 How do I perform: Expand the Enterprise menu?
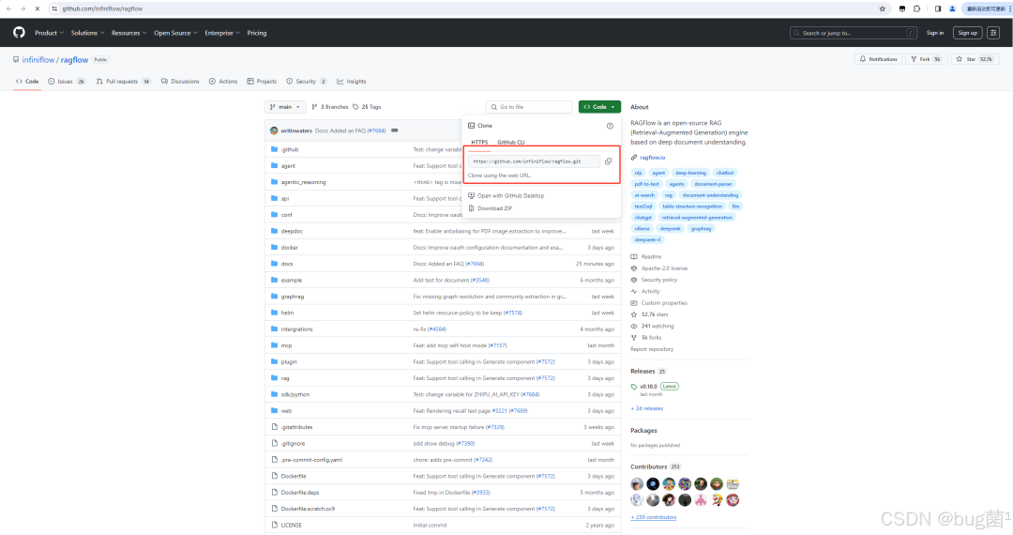[x=222, y=33]
